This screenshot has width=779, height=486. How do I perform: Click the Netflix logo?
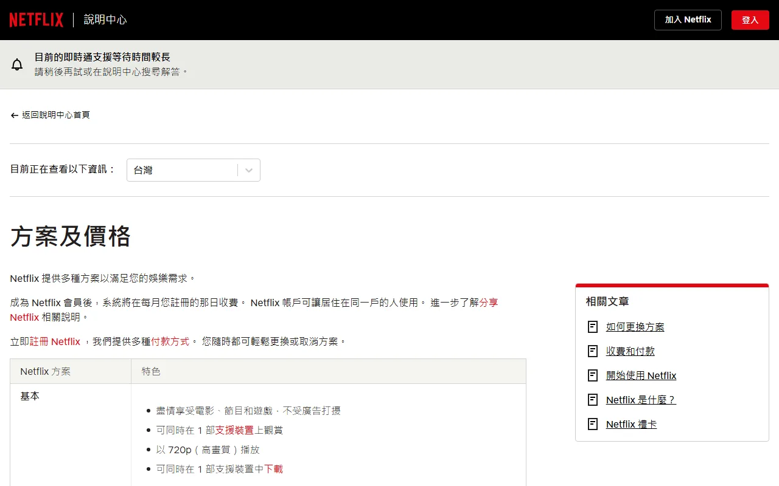37,20
